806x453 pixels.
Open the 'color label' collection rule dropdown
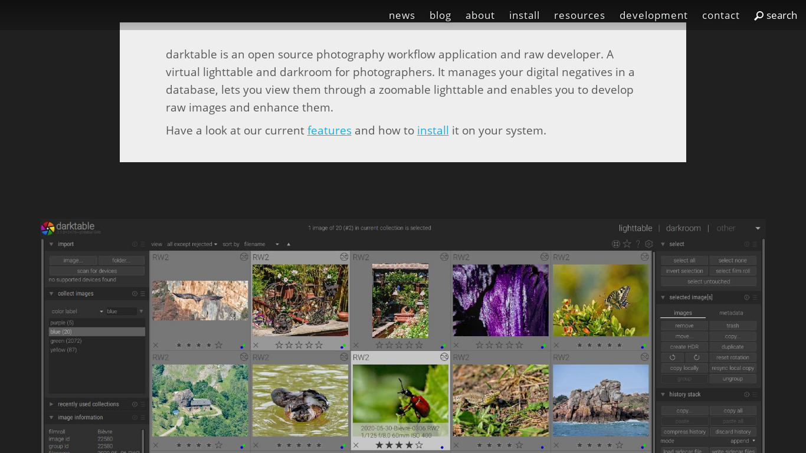77,311
